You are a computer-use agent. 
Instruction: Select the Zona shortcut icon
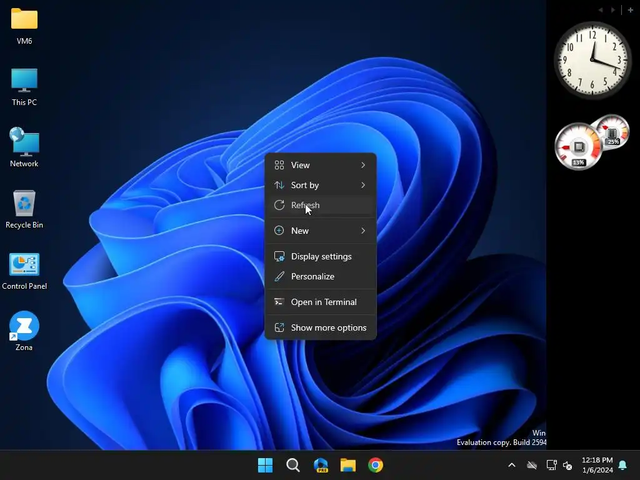(x=24, y=326)
